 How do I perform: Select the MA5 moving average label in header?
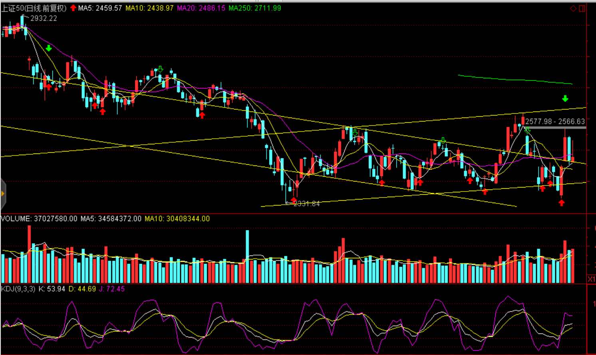(x=100, y=8)
